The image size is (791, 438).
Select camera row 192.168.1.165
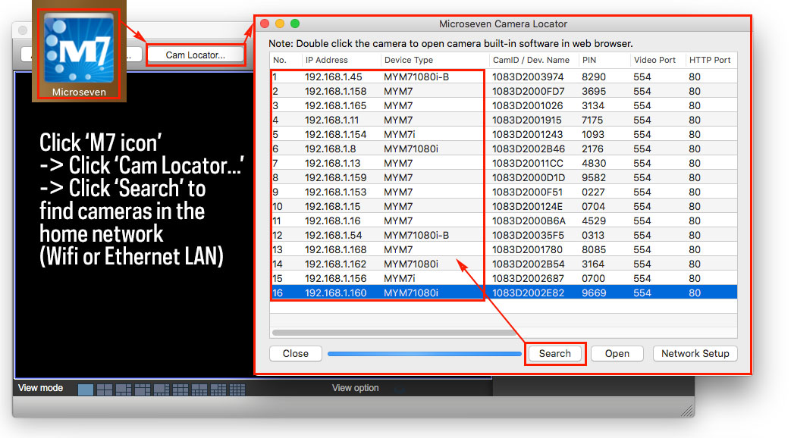point(335,106)
